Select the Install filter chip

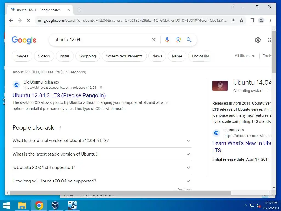pos(65,56)
